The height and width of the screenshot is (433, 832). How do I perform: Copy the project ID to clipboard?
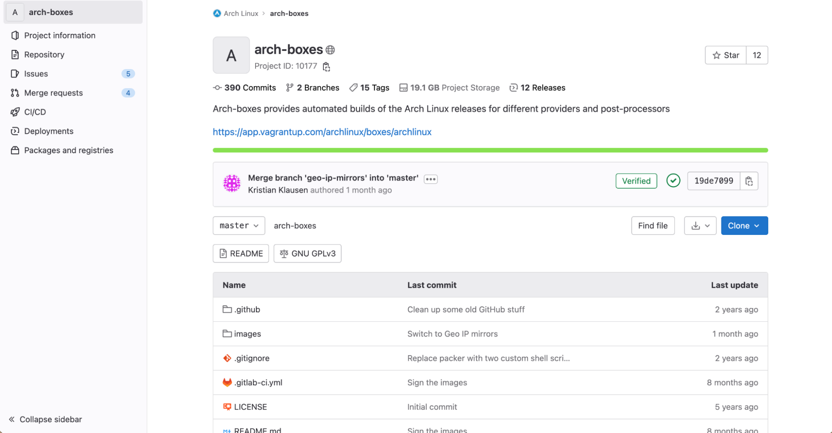coord(326,67)
